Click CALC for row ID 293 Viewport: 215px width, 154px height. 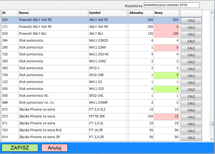(x=191, y=62)
